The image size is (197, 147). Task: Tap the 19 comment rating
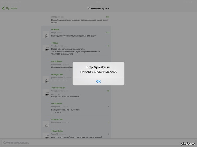pos(108,91)
